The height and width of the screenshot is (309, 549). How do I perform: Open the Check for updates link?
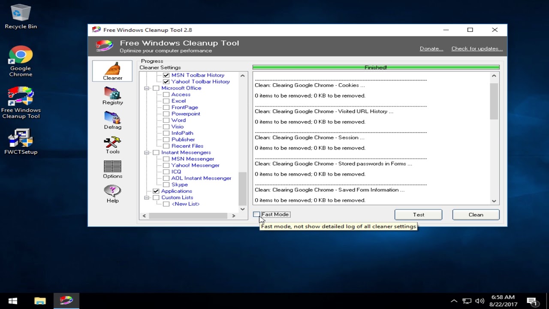(477, 48)
